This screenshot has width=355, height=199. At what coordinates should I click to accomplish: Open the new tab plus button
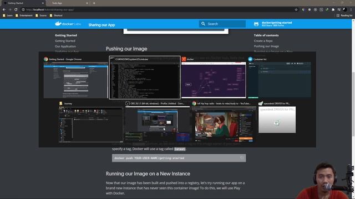94,3
